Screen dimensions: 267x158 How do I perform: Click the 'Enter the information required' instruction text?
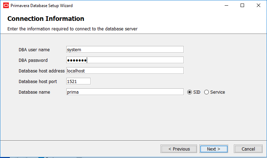(x=73, y=29)
